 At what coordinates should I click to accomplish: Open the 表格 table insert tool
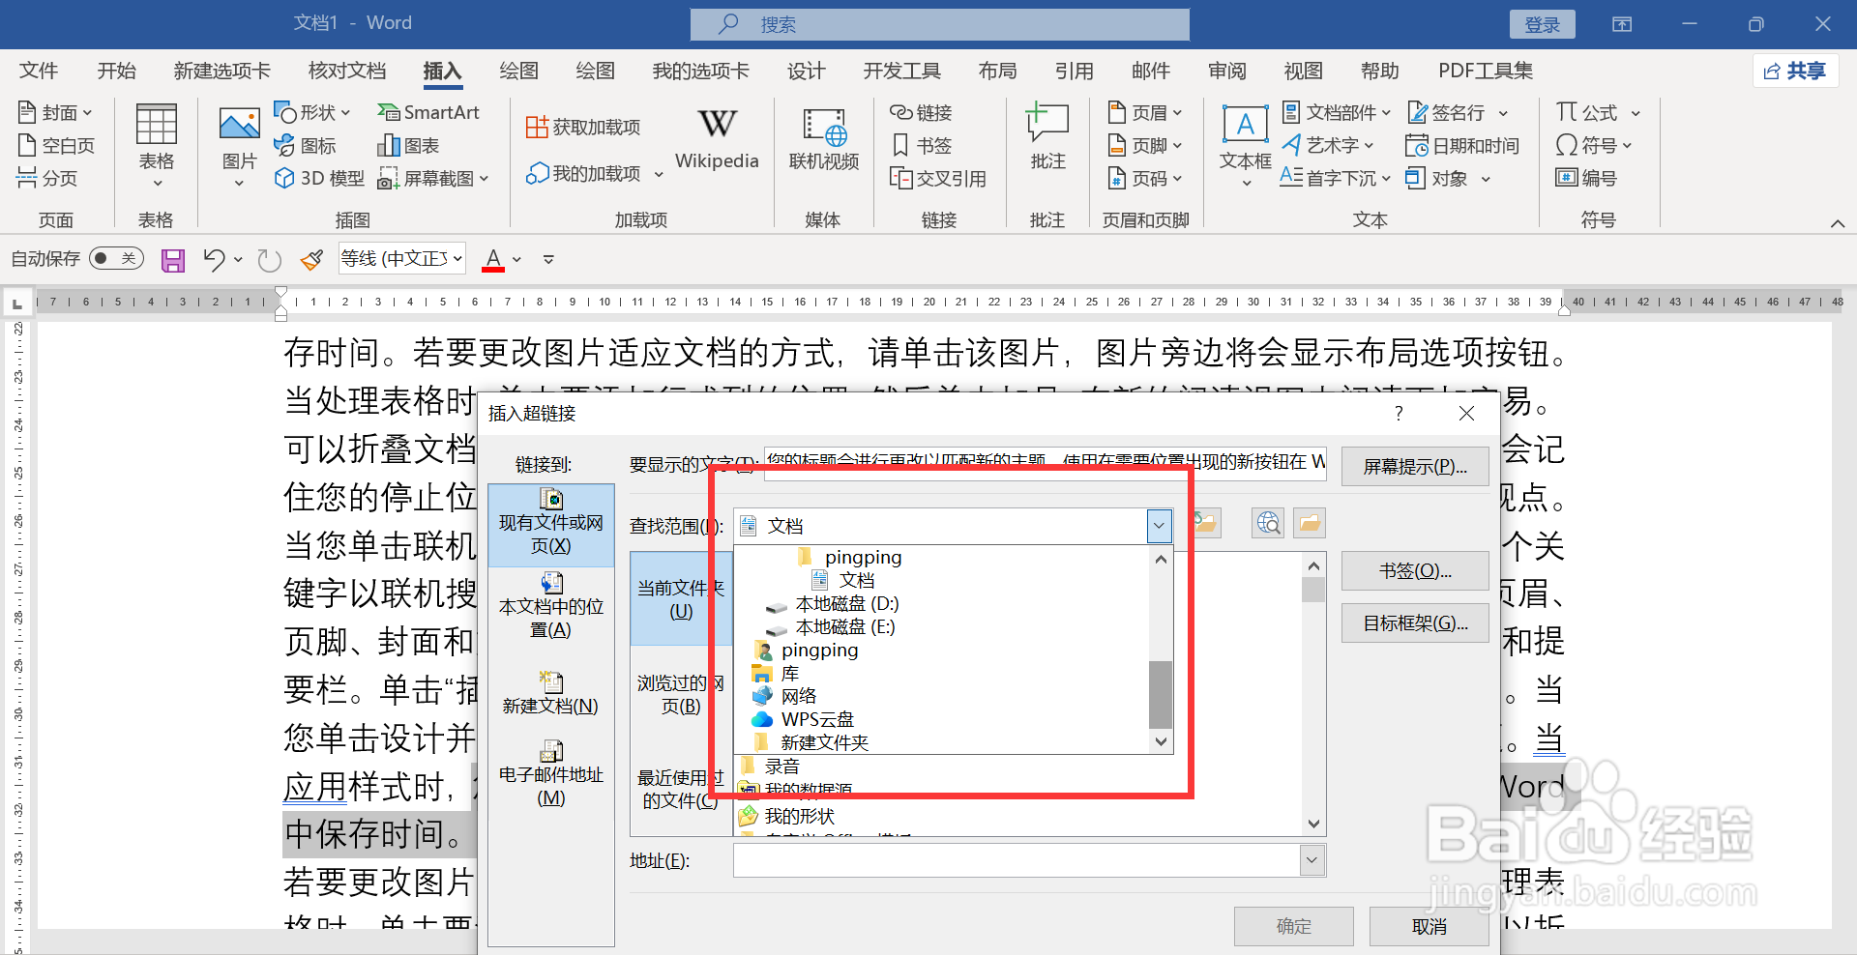(156, 145)
